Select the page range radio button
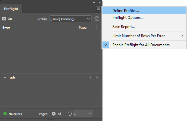This screenshot has height=121, width=187. coord(70,113)
